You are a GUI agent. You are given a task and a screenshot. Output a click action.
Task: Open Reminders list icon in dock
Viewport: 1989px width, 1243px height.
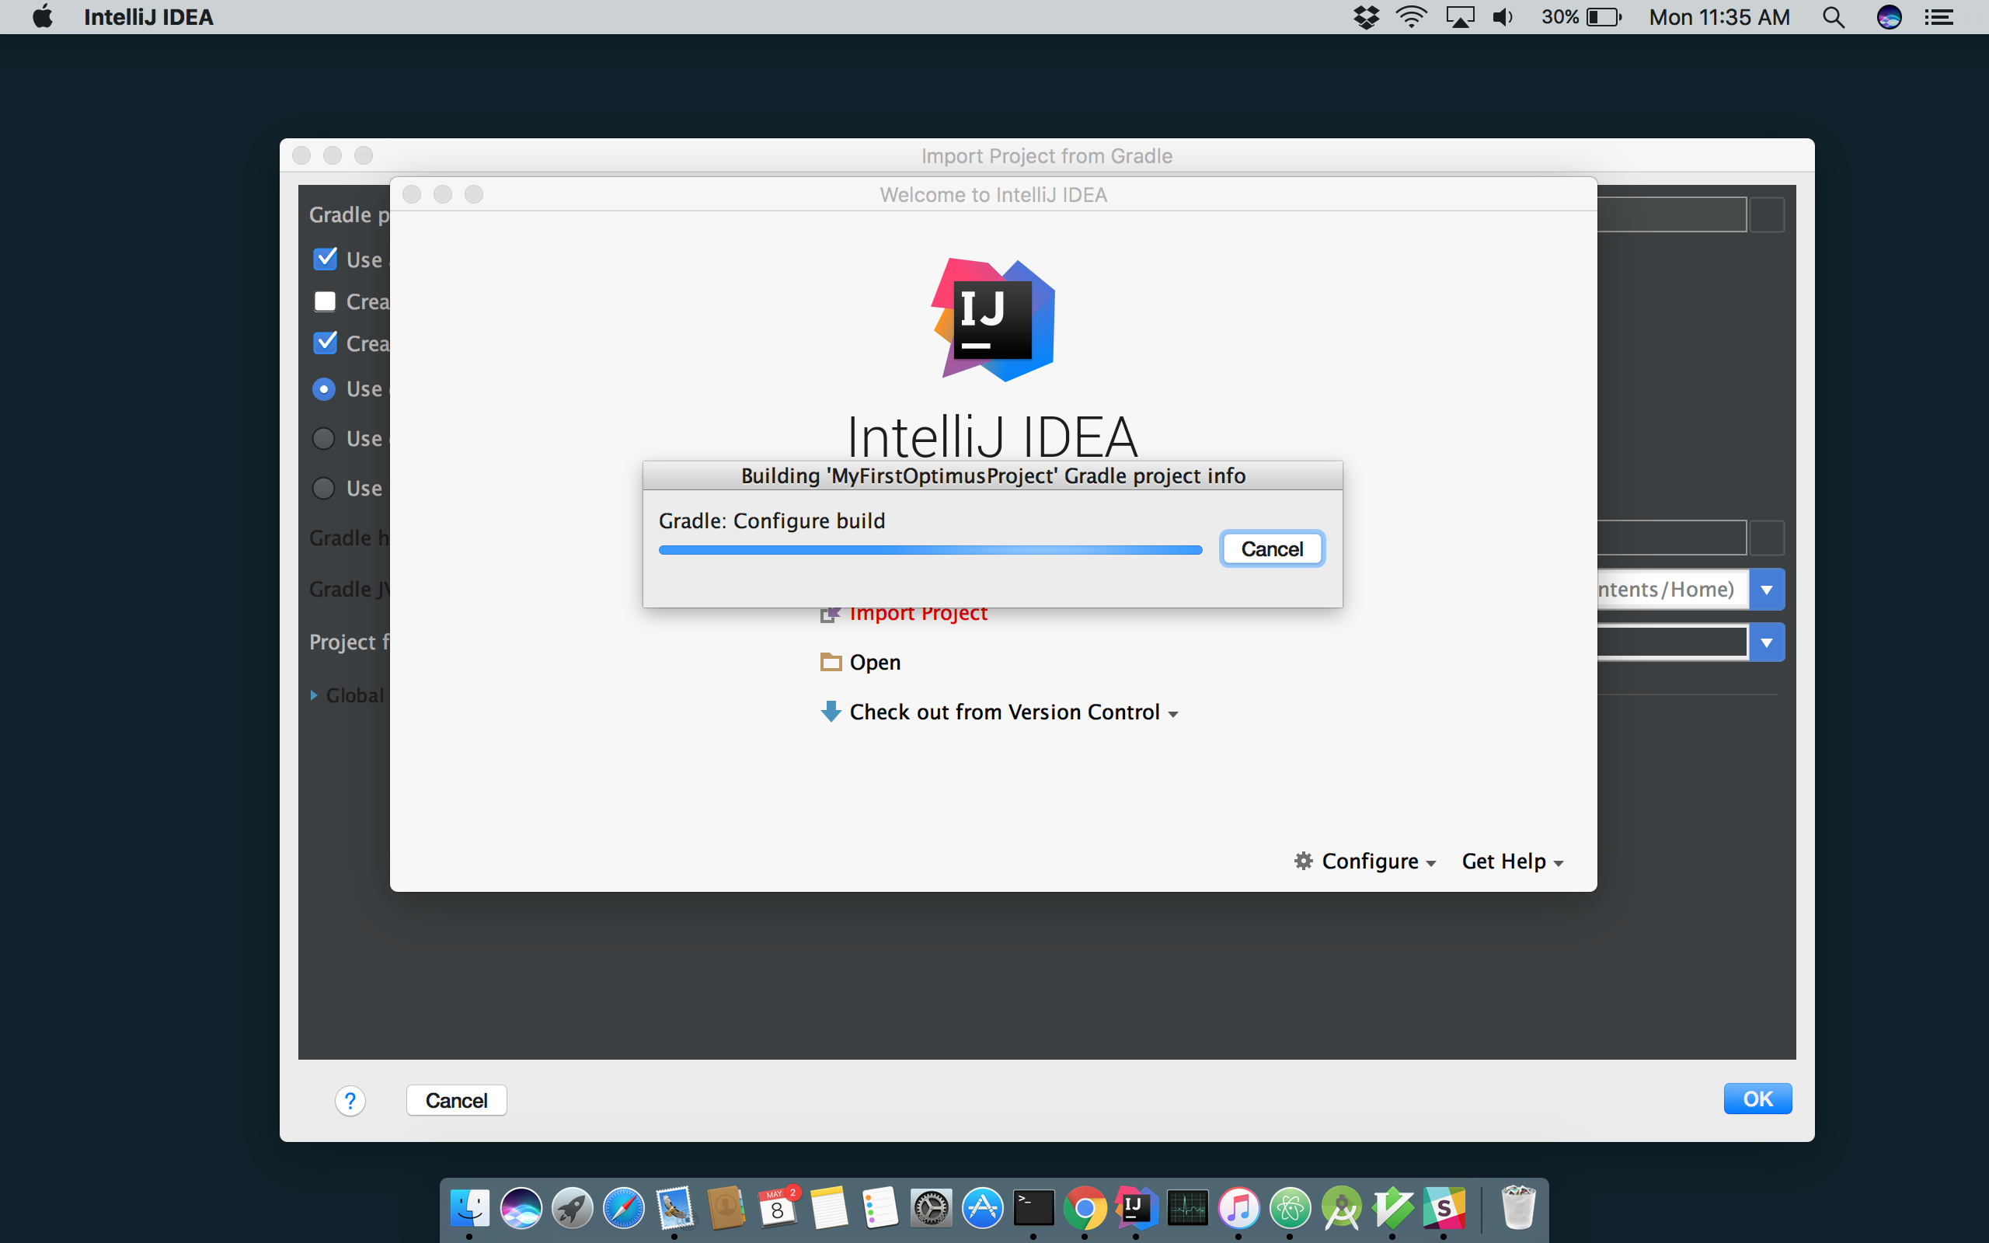pyautogui.click(x=880, y=1207)
